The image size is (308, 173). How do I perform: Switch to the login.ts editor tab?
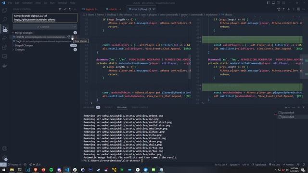(x=90, y=9)
